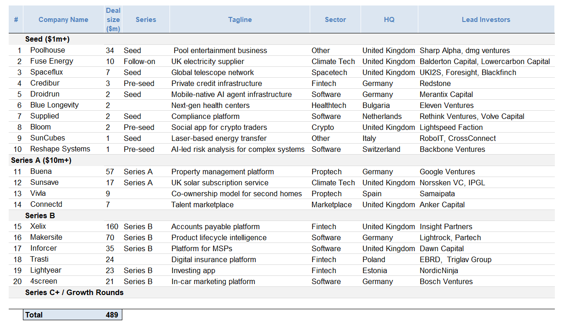564x328 pixels.
Task: Select the Crypto sector cell
Action: point(323,127)
